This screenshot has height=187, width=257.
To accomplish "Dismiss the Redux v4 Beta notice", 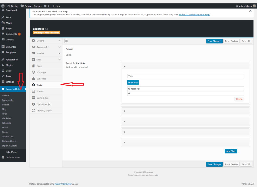I will click(250, 11).
